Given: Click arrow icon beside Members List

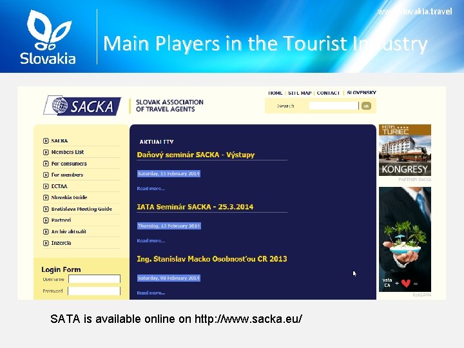Looking at the screenshot, I should tap(46, 152).
